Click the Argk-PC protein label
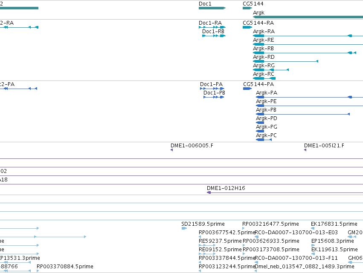Viewport: 363px width, 273px height. click(x=266, y=136)
